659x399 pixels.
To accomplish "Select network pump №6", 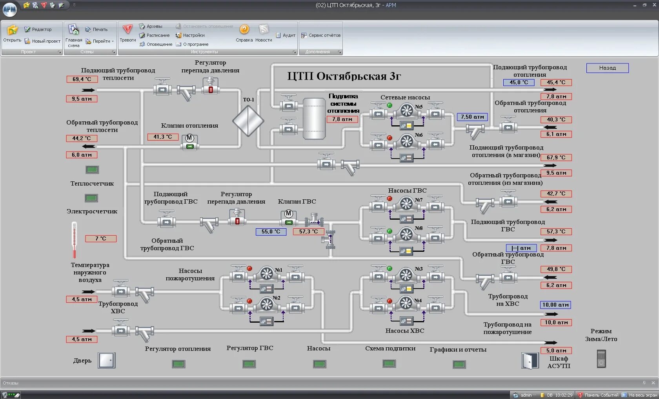I will click(x=407, y=141).
